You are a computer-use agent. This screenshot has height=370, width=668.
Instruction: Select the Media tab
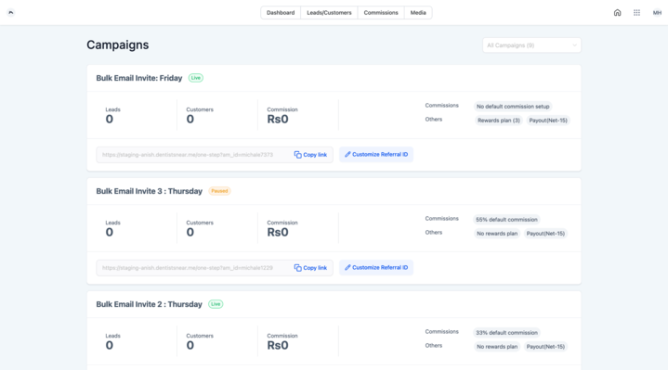click(418, 13)
